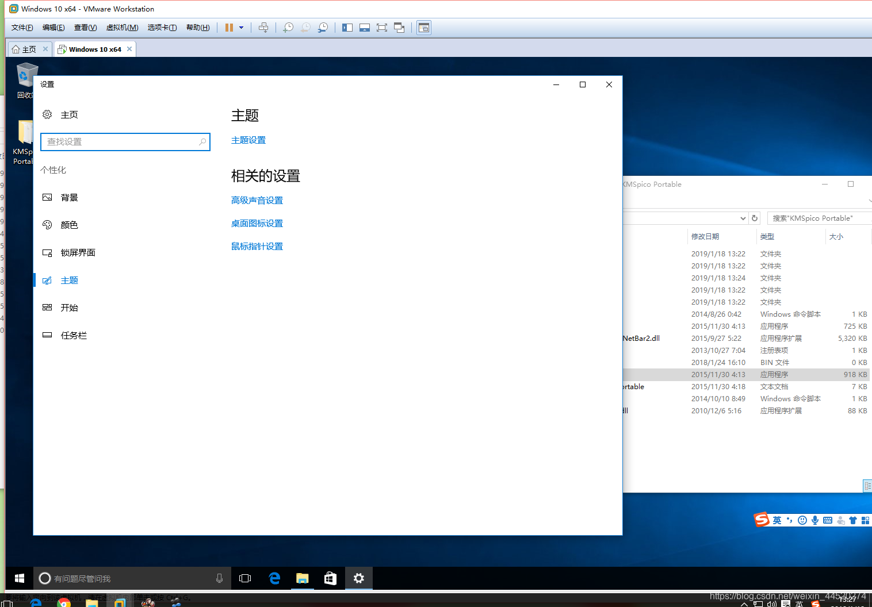
Task: Launch Microsoft Edge from the guest taskbar
Action: 274,578
